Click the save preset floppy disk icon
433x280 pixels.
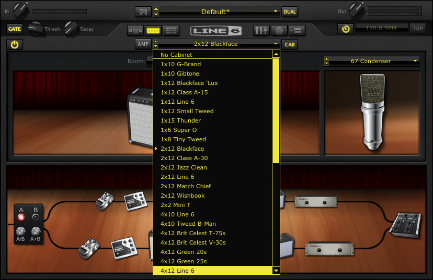(x=142, y=11)
